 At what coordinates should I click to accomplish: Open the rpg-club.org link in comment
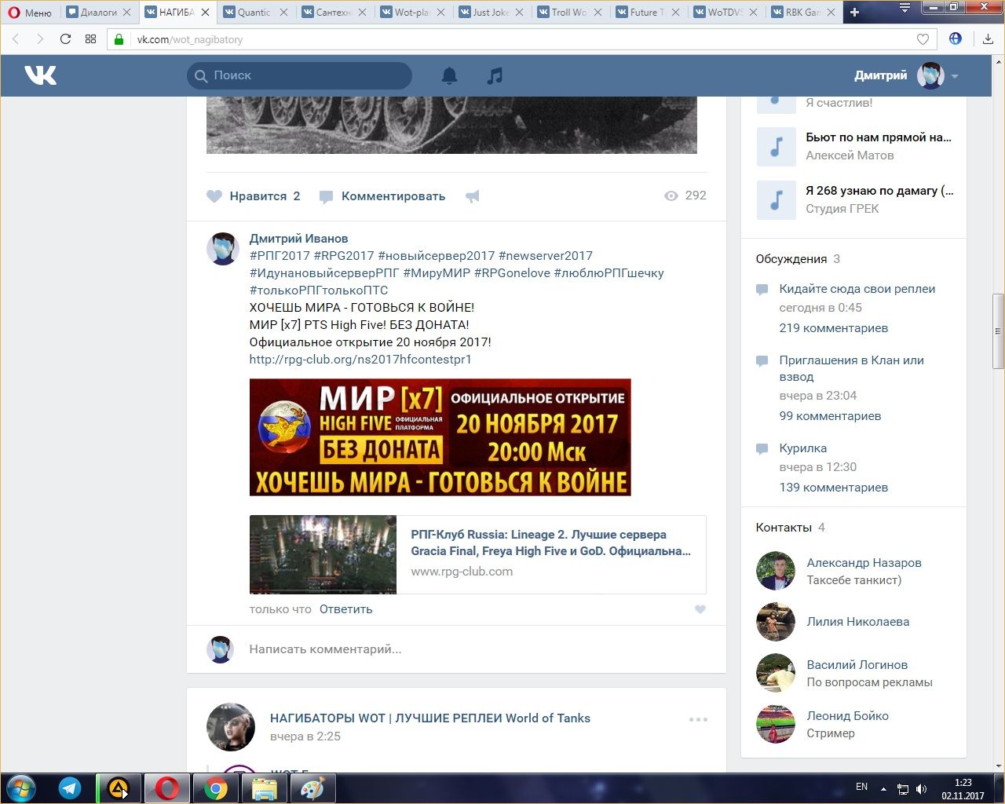pos(360,360)
